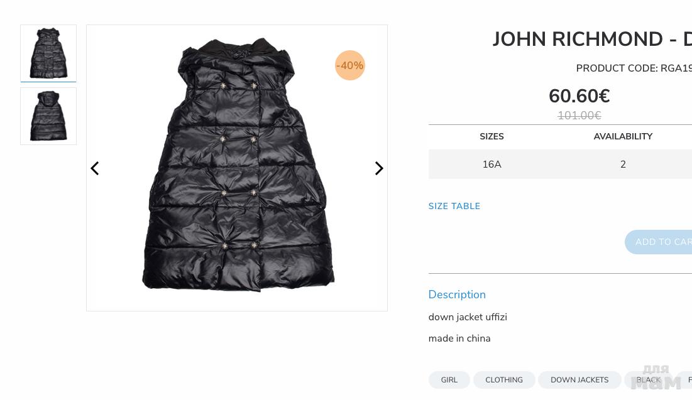Image resolution: width=692 pixels, height=400 pixels.
Task: Show the previous product image arrow
Action: (94, 168)
